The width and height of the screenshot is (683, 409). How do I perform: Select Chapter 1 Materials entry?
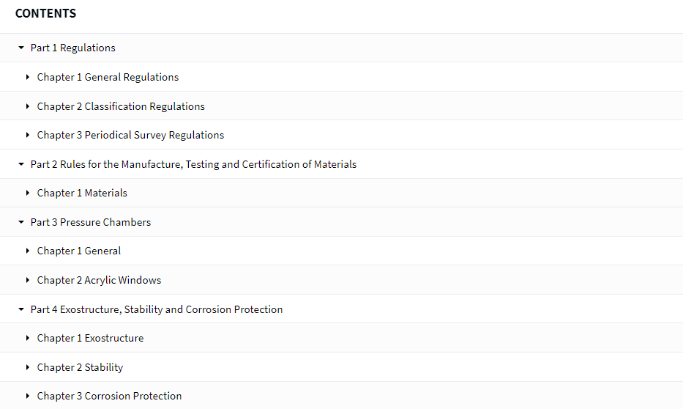coord(82,193)
